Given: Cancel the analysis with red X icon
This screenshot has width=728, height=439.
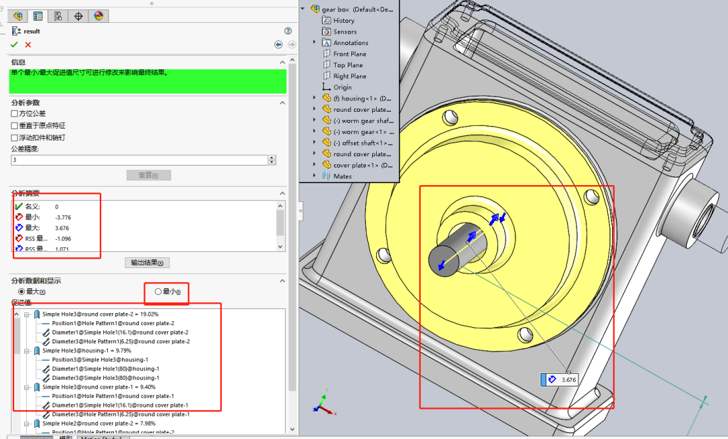Looking at the screenshot, I should [28, 44].
